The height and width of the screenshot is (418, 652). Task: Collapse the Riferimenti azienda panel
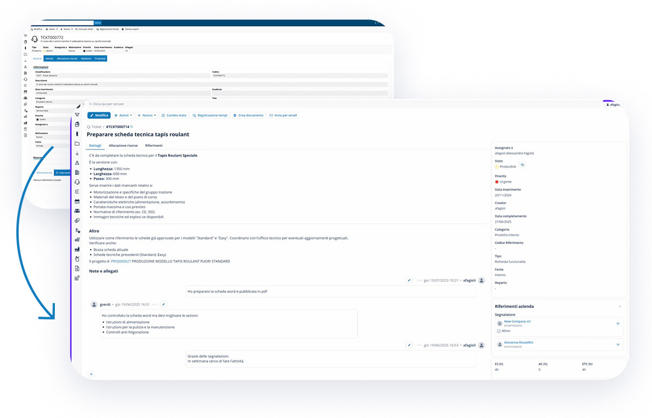[620, 306]
